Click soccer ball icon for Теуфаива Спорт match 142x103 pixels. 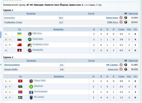pos(126,22)
